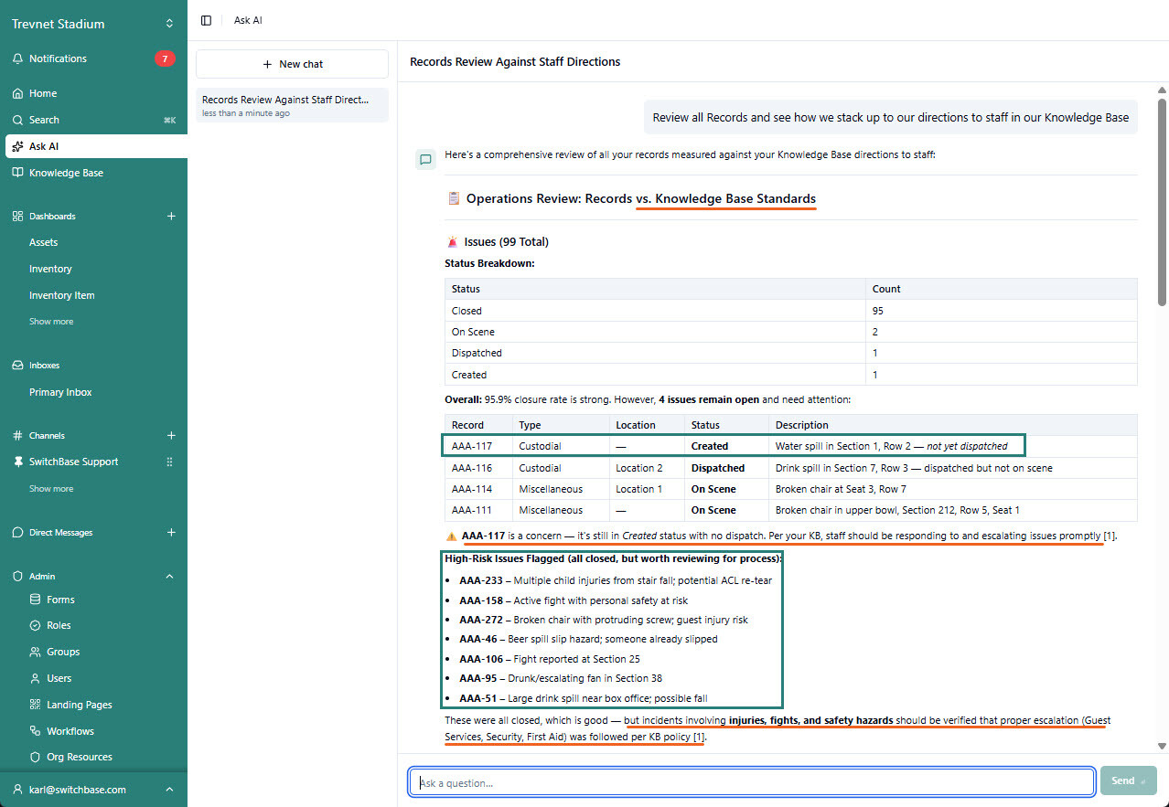The height and width of the screenshot is (807, 1169).
Task: Click the Admin shield icon
Action: click(17, 577)
